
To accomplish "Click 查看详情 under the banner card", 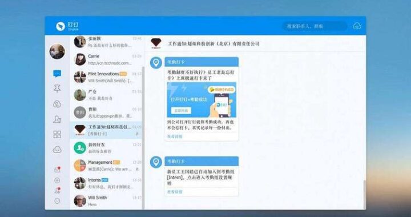I will (x=175, y=136).
